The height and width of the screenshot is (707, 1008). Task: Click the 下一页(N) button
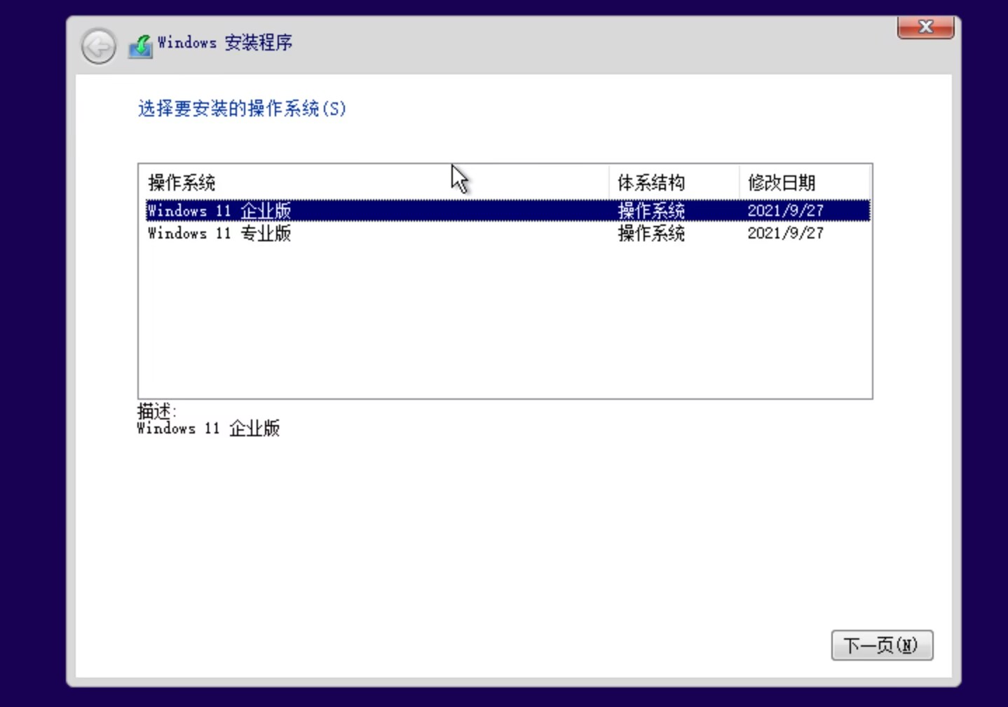[x=882, y=645]
